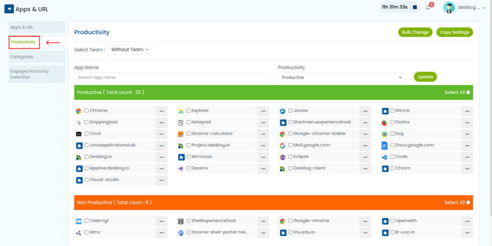This screenshot has width=492, height=246.
Task: Click the user avatar icon
Action: tap(449, 7)
